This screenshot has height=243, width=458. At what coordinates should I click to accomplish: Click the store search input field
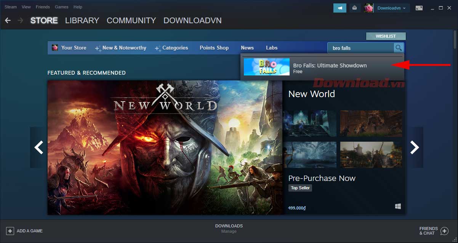click(360, 48)
